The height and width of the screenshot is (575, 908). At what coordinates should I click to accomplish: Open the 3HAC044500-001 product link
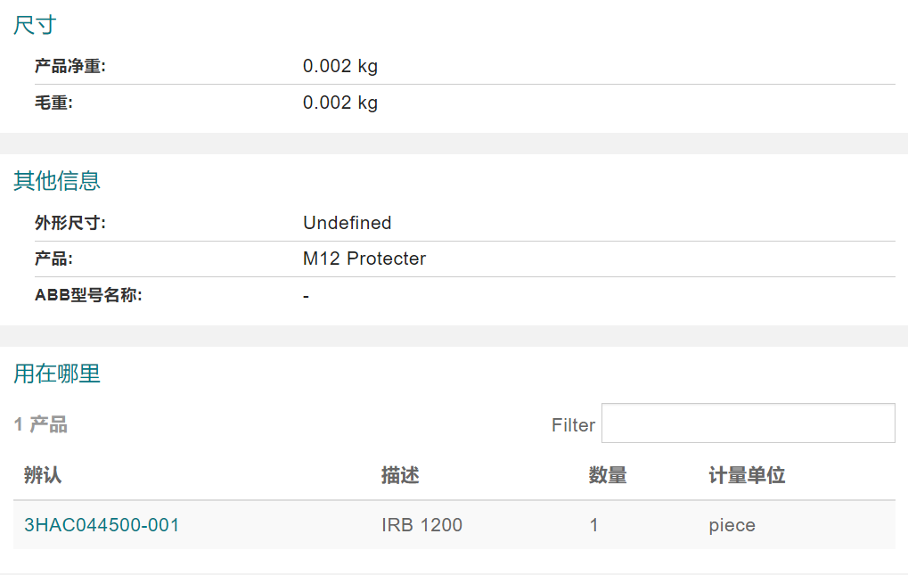click(102, 525)
